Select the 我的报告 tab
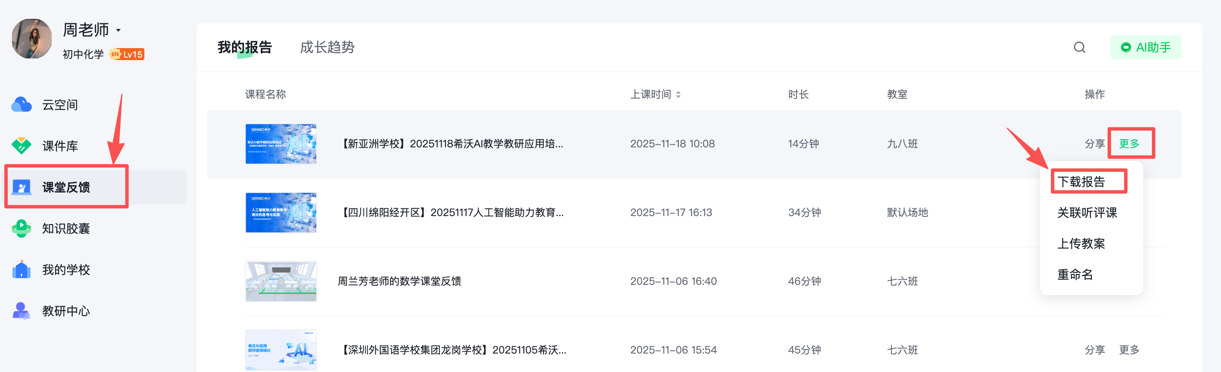This screenshot has height=372, width=1221. (x=244, y=47)
